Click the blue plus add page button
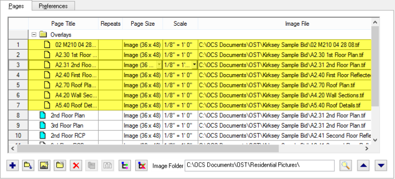This screenshot has height=179, width=395. [12, 166]
